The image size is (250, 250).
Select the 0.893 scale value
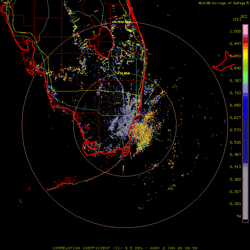(235, 56)
